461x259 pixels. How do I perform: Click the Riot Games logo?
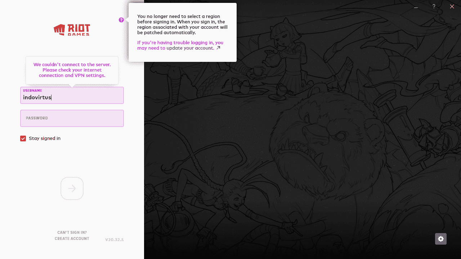coord(72,30)
